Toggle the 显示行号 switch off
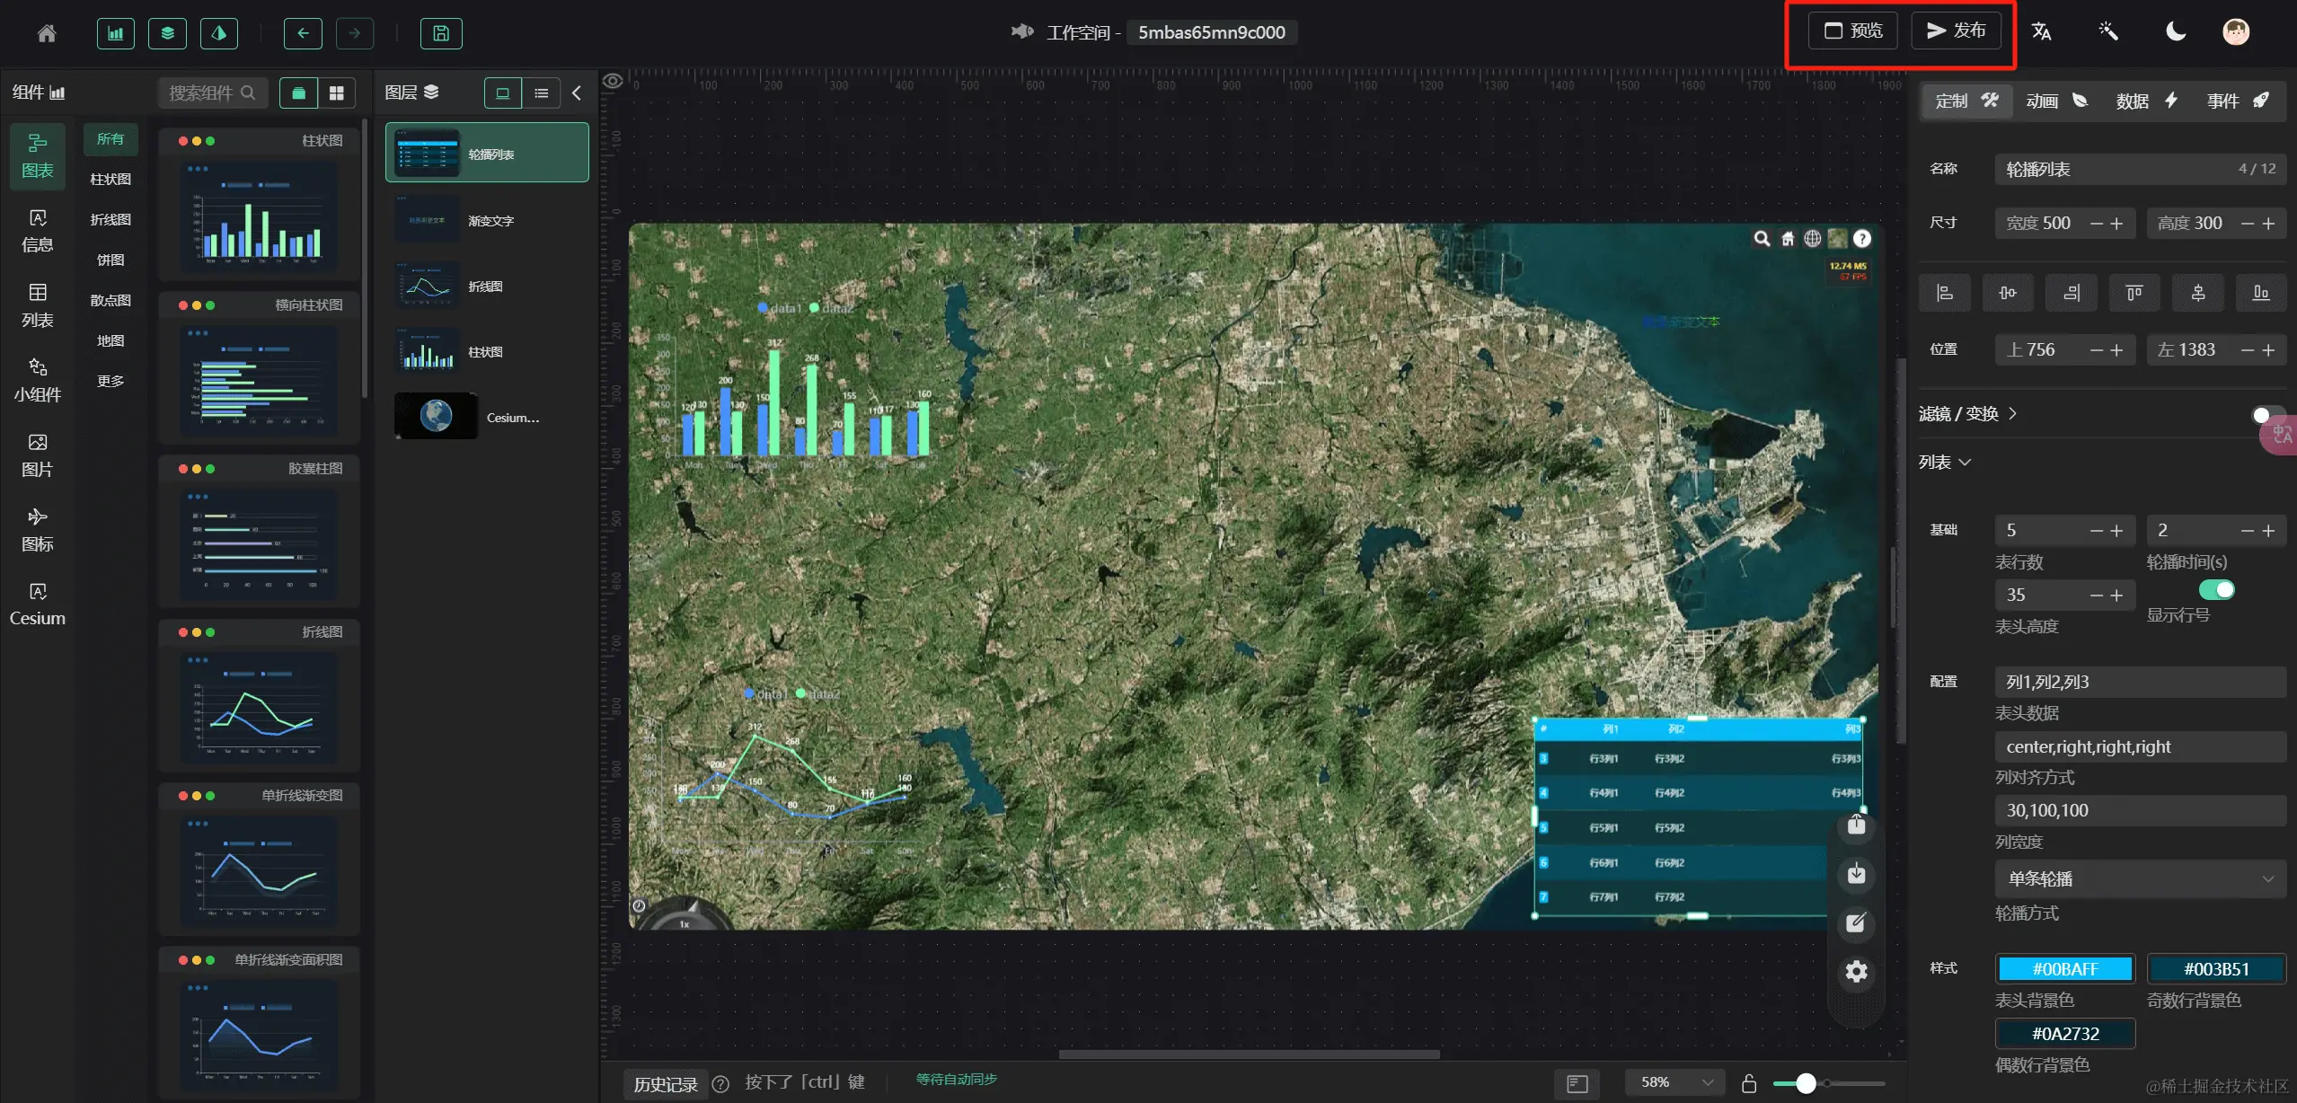2297x1103 pixels. [x=2216, y=590]
